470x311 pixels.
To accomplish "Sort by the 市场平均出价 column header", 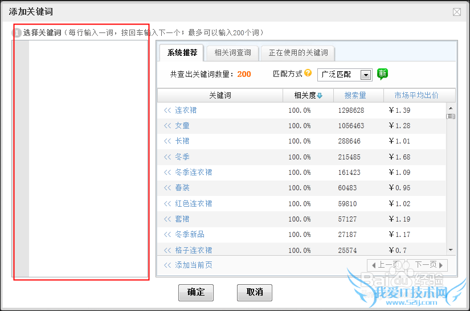I will (416, 95).
